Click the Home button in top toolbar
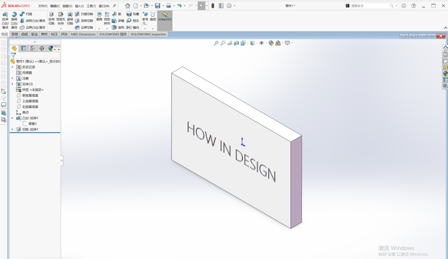Viewport: 448px width, 259px height. (128, 6)
